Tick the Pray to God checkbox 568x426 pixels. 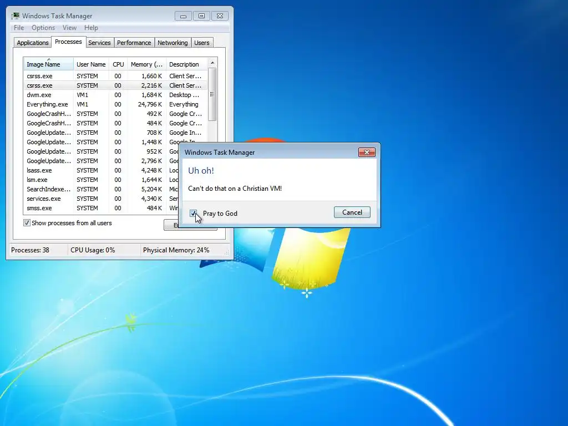pos(193,214)
